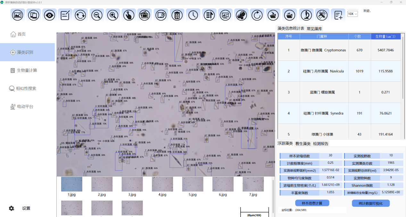Screen dimensions: 406x217
Task: Click the algae statistics table scrollbar
Action: (403, 67)
